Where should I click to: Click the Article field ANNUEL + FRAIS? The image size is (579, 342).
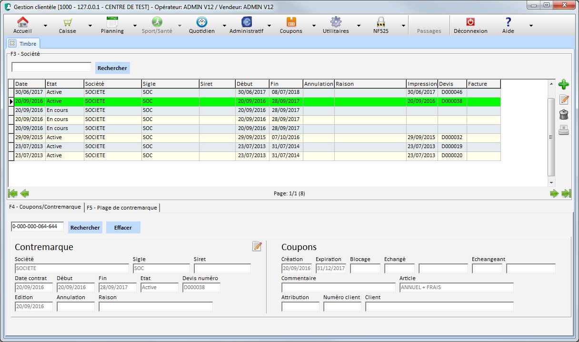click(457, 287)
